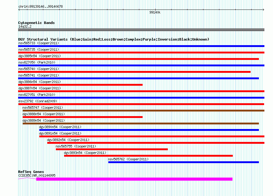The width and height of the screenshot is (273, 196).
Task: Click the esv23792 red loss bar
Action: coord(141,104)
